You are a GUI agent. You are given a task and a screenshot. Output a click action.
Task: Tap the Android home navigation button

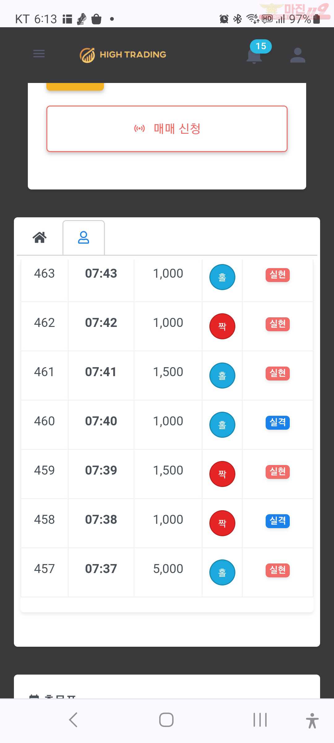tap(166, 720)
